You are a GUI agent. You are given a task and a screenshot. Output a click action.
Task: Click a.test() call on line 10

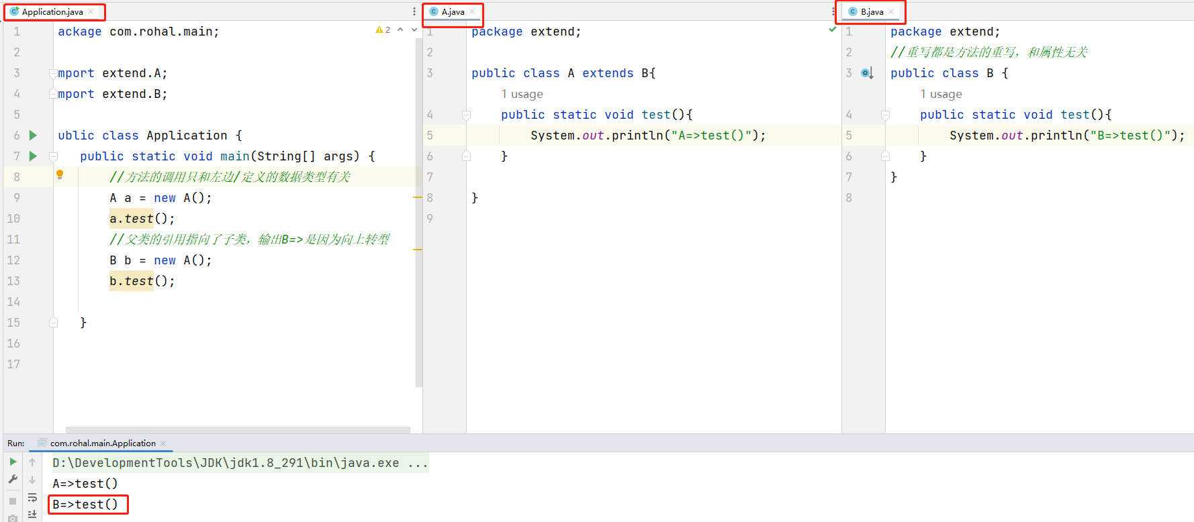(142, 219)
